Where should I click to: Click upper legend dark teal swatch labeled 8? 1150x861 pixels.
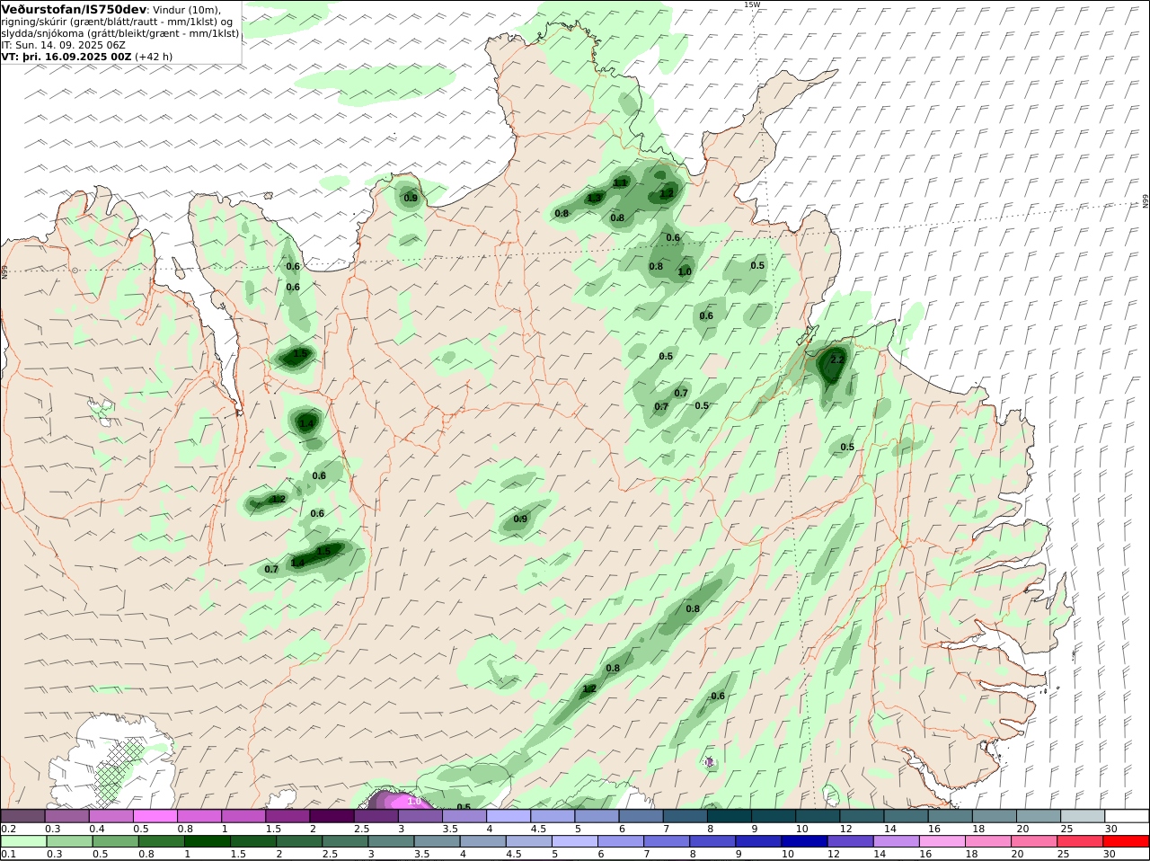729,816
